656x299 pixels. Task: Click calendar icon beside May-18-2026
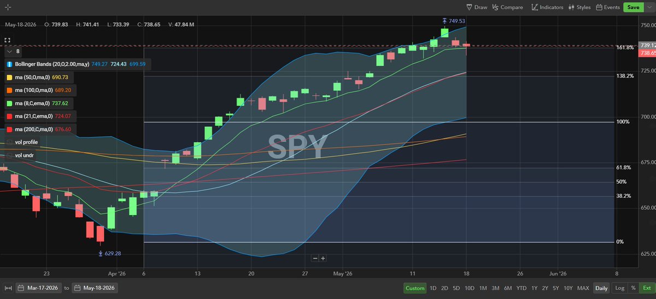[x=77, y=288]
